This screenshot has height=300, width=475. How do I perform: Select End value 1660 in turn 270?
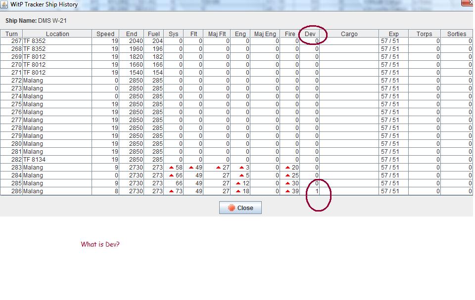pyautogui.click(x=132, y=64)
